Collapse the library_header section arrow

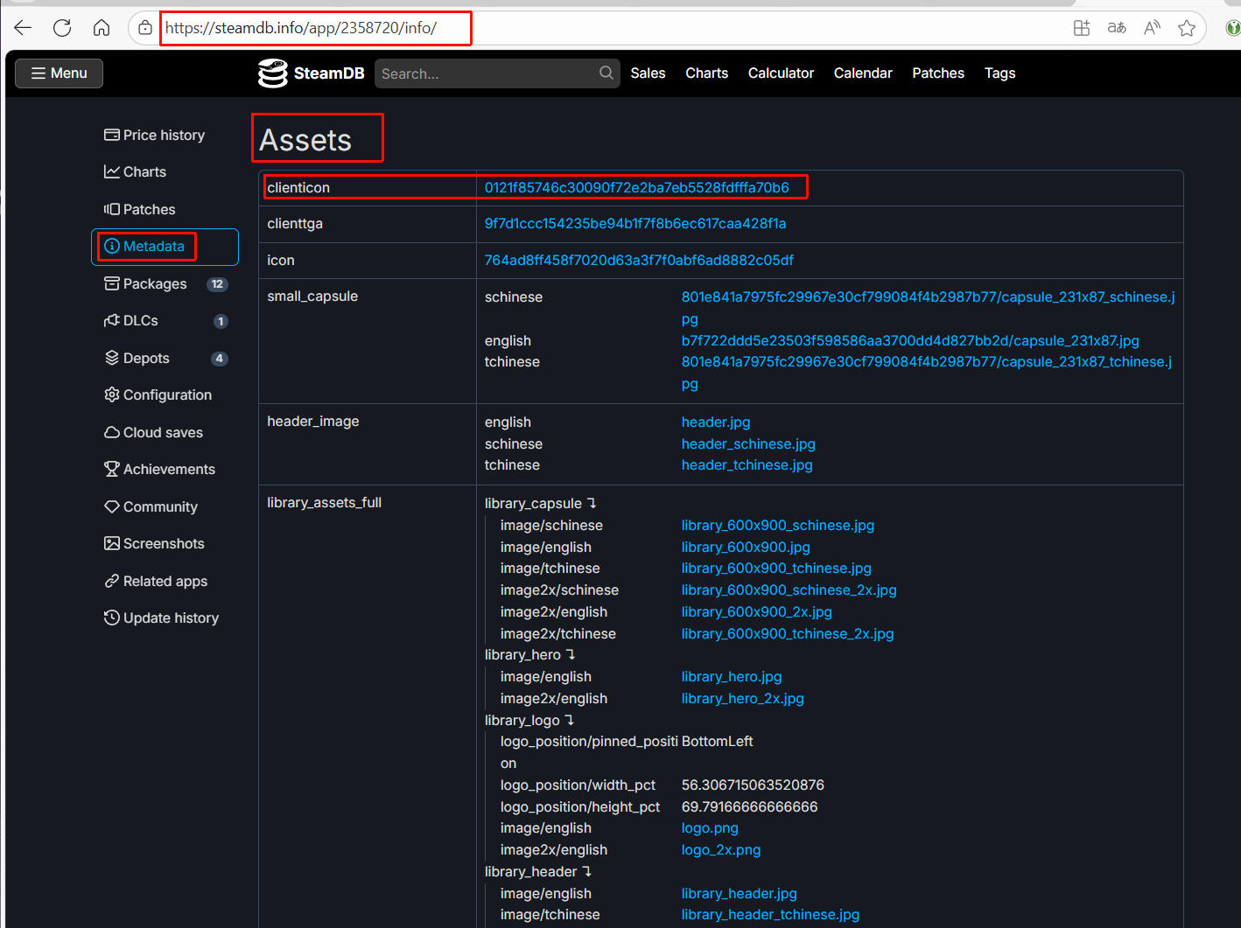(587, 871)
